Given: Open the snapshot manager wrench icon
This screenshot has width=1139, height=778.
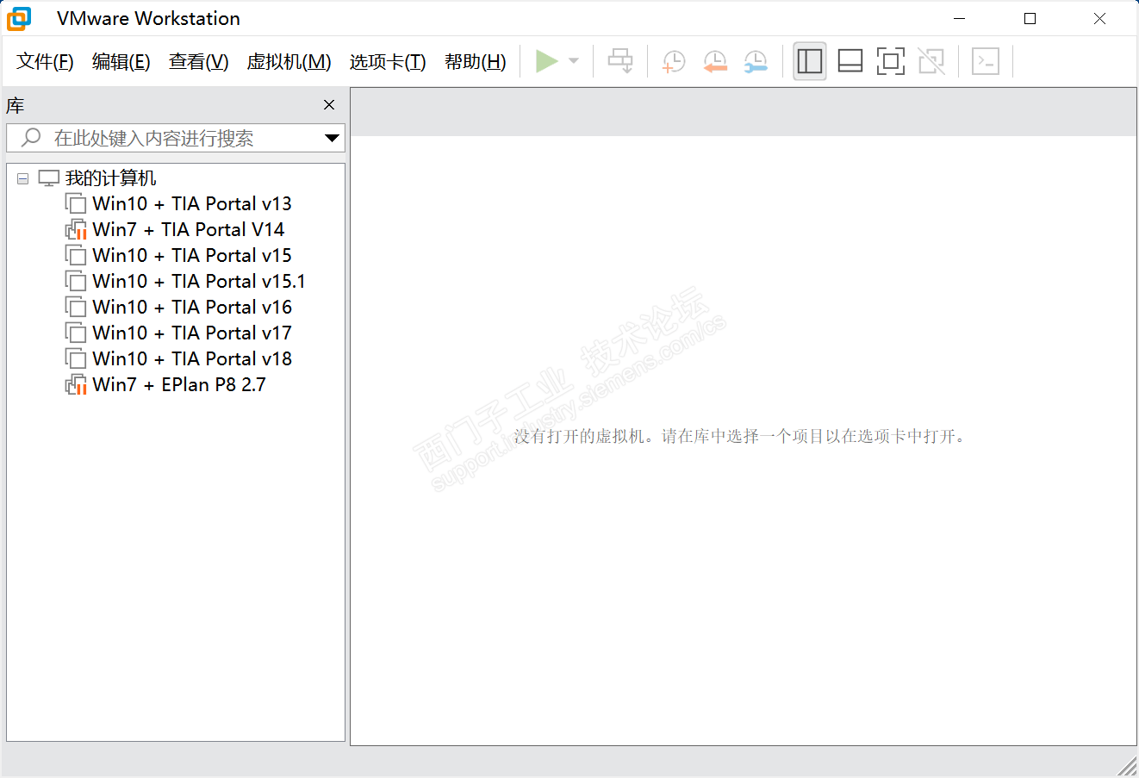Looking at the screenshot, I should pyautogui.click(x=756, y=61).
